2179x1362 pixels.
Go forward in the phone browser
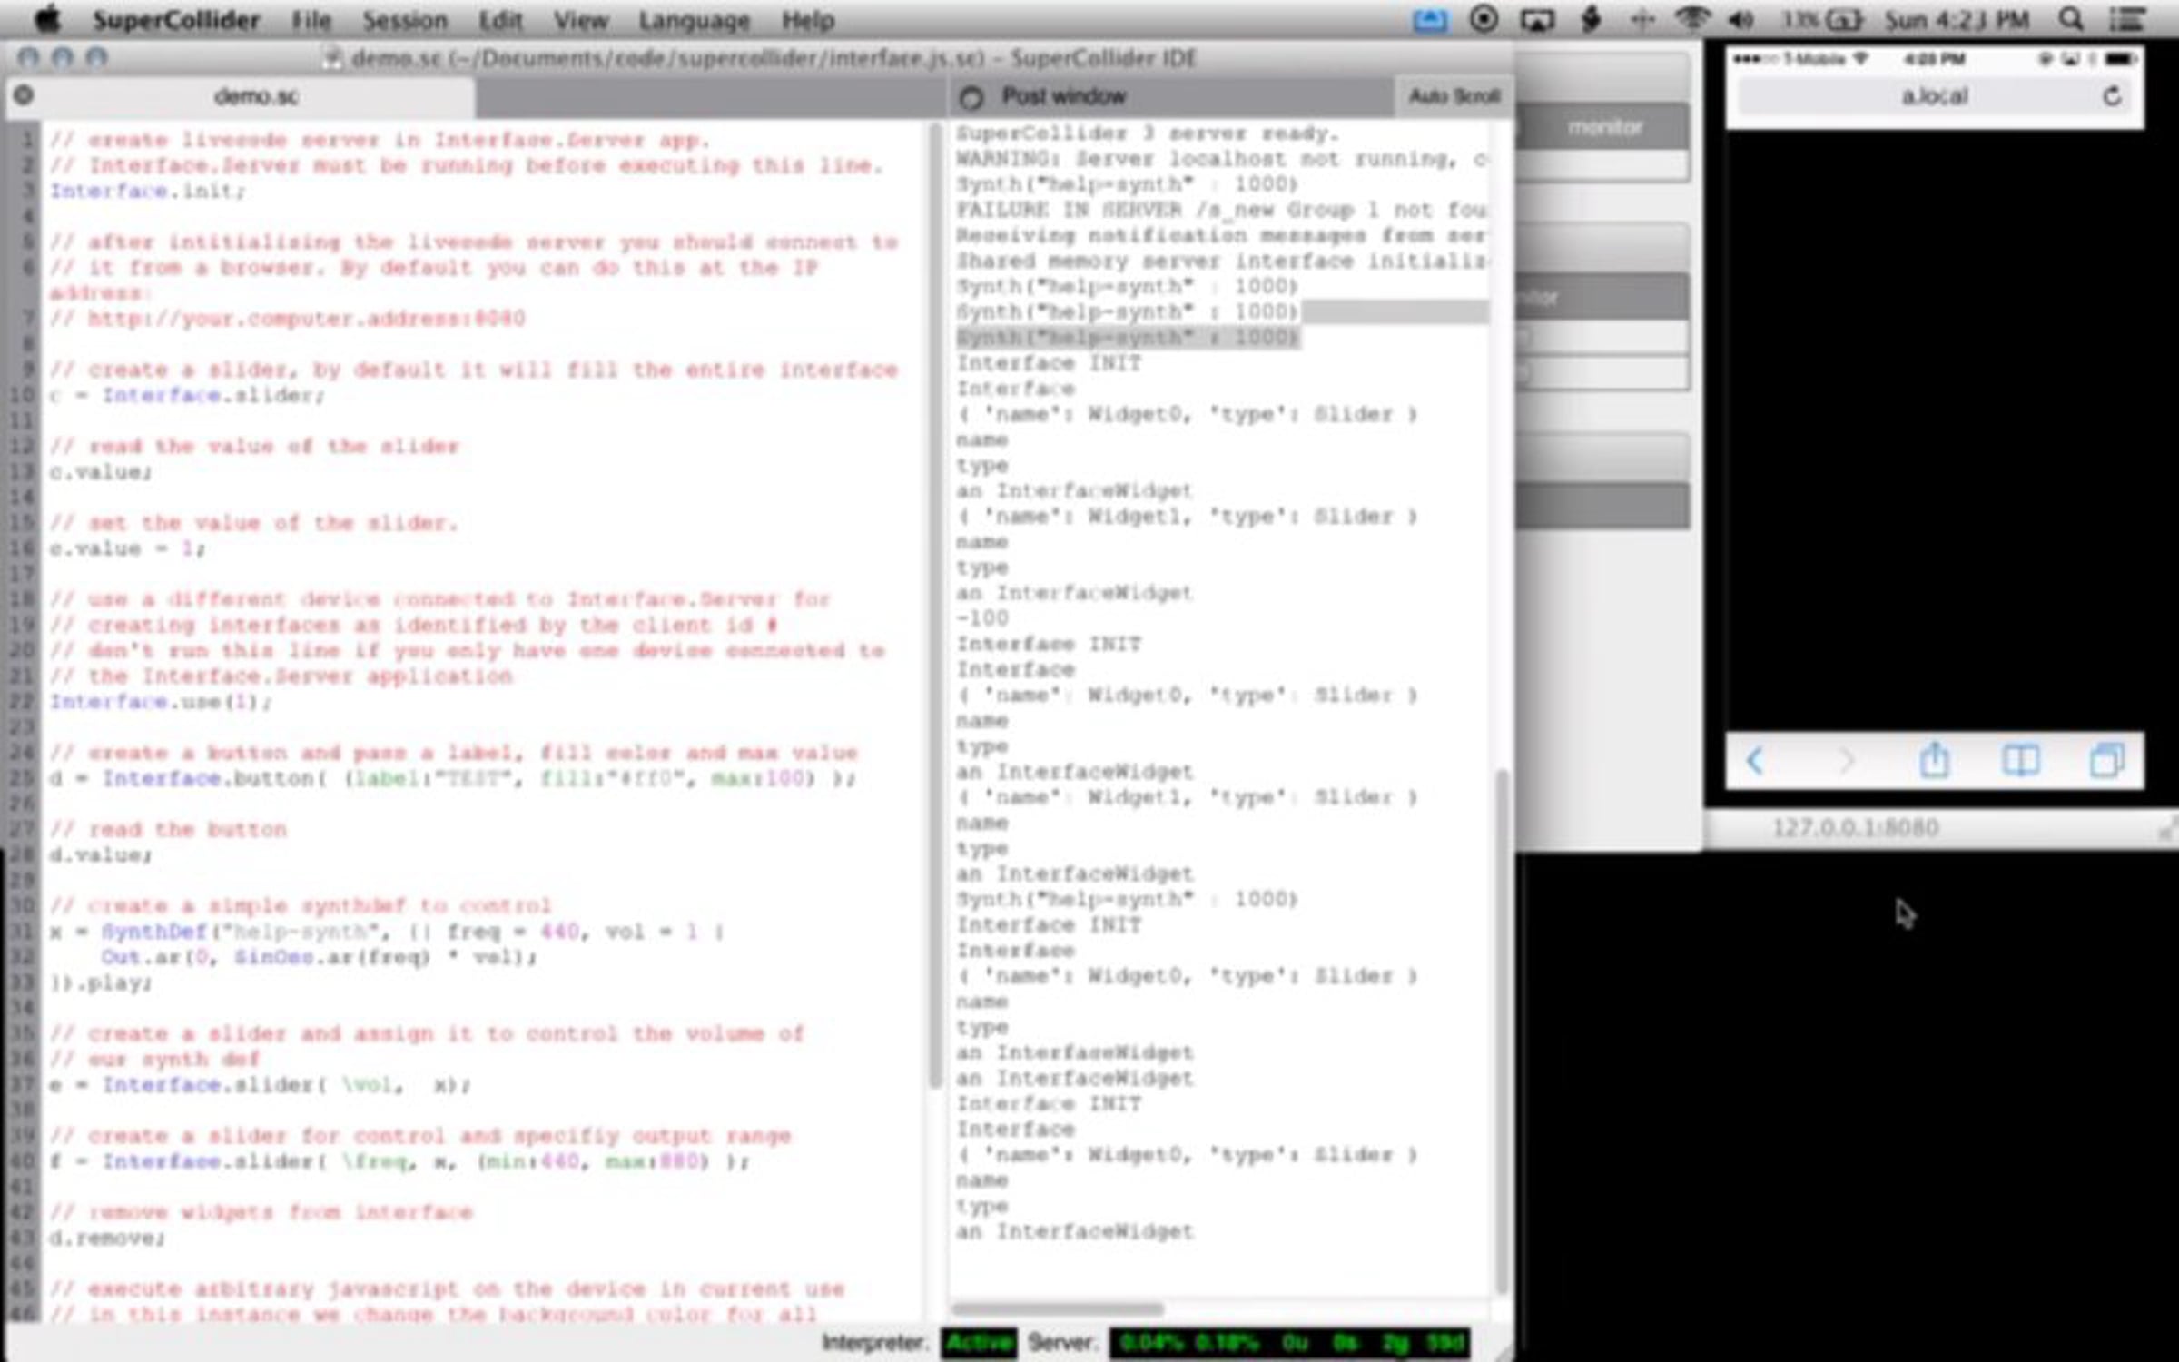coord(1845,761)
